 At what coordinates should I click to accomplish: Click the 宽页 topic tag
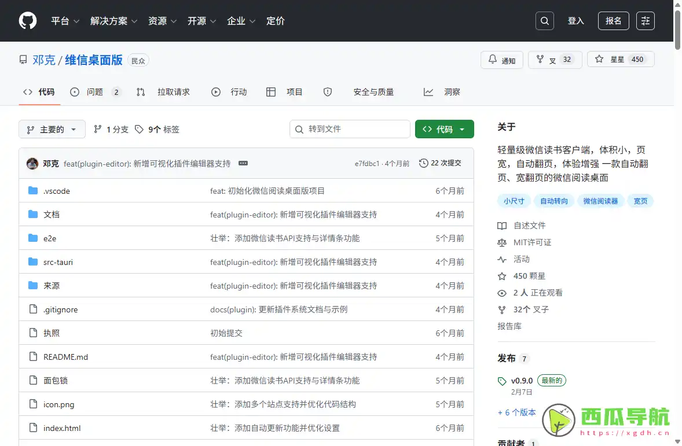coord(640,201)
